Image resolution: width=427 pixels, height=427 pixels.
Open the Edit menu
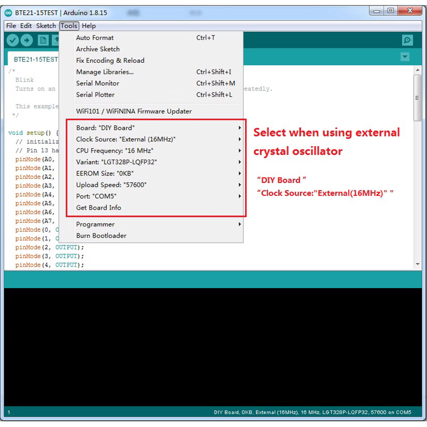point(26,26)
